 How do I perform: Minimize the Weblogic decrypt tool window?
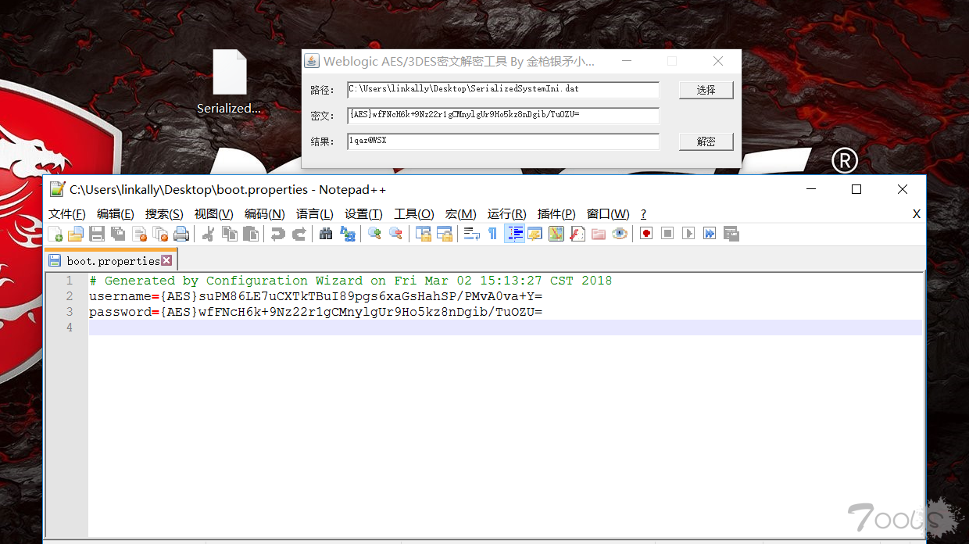click(x=627, y=61)
